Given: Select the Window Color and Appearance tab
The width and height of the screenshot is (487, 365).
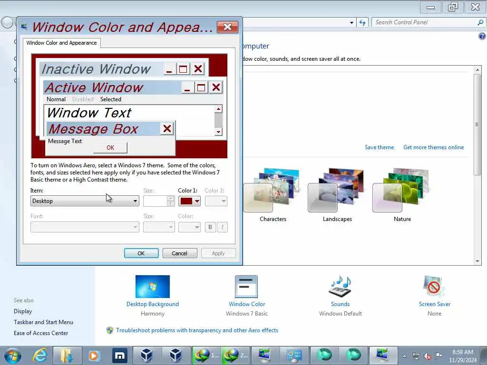Looking at the screenshot, I should click(x=61, y=43).
